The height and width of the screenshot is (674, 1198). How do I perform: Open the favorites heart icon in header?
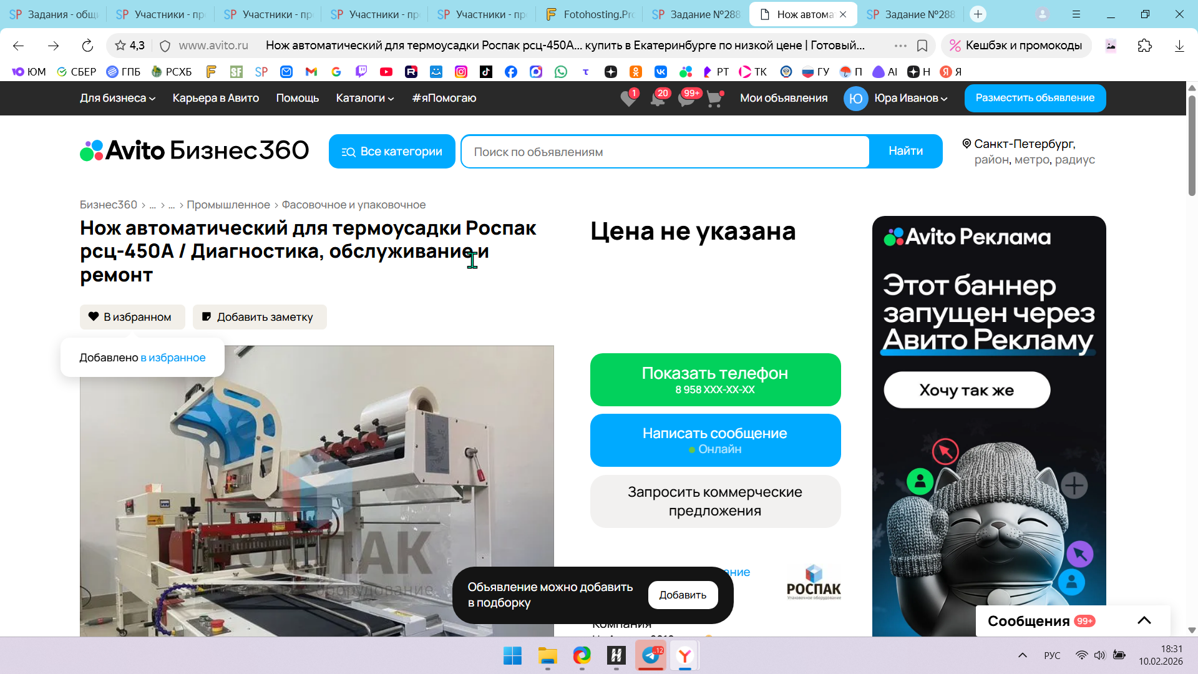point(628,99)
